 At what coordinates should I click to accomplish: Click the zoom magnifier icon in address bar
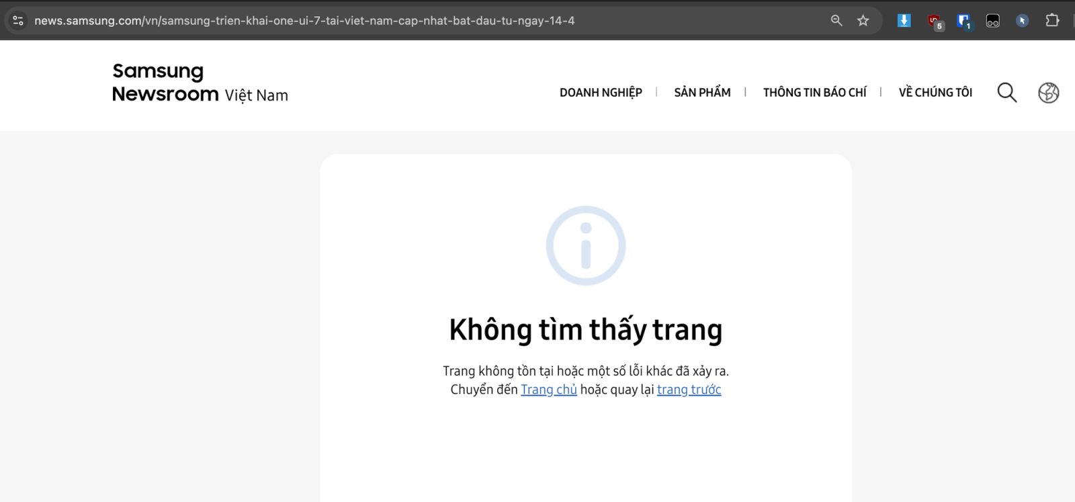coord(836,21)
